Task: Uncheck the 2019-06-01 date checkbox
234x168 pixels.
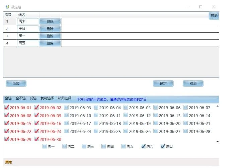Action: pos(7,108)
